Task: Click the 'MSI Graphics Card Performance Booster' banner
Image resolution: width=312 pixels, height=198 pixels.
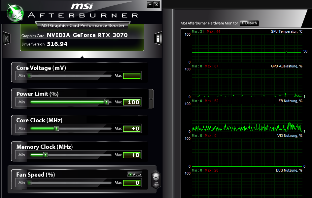Action: [83, 25]
